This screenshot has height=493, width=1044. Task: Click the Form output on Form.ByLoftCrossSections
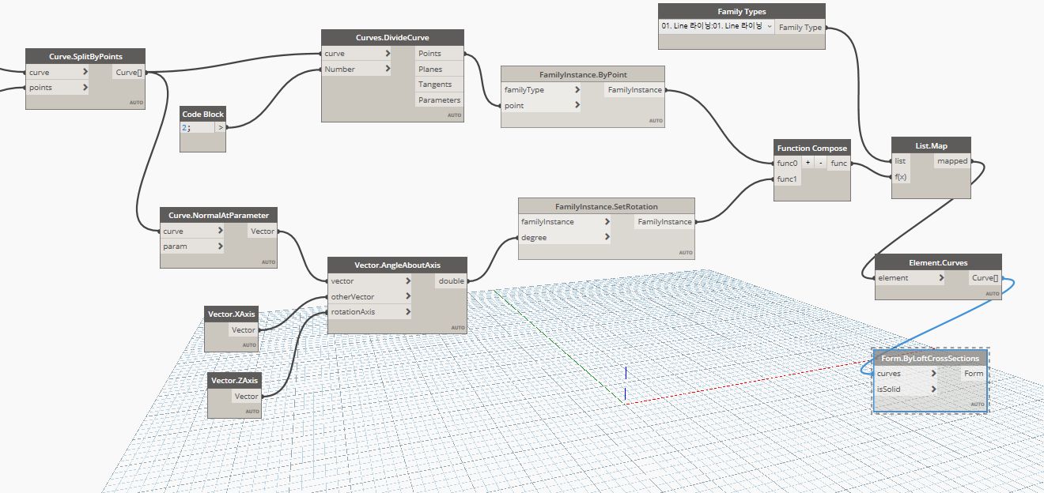pyautogui.click(x=973, y=373)
